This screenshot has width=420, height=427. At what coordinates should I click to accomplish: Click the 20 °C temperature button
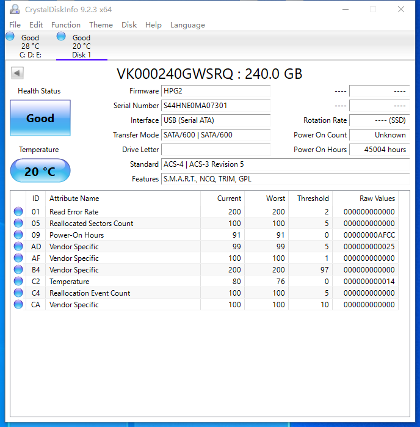(x=40, y=171)
